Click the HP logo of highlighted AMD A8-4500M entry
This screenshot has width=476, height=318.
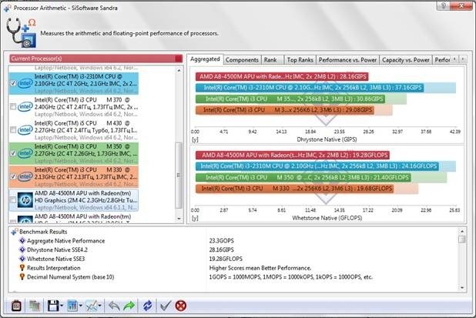25,200
